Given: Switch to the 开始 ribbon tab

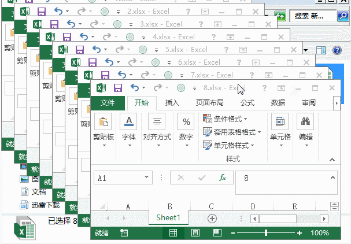Looking at the screenshot, I should click(142, 103).
